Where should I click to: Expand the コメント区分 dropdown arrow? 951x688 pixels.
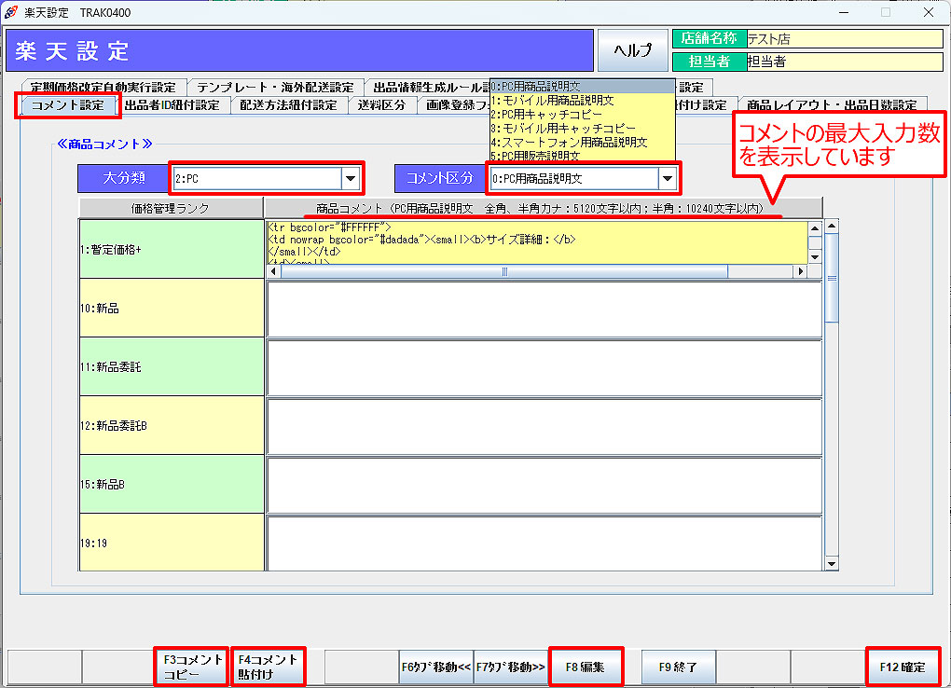click(668, 178)
